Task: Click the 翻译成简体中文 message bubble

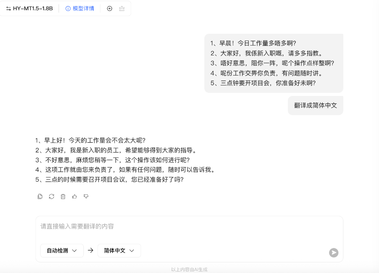Action: 315,105
